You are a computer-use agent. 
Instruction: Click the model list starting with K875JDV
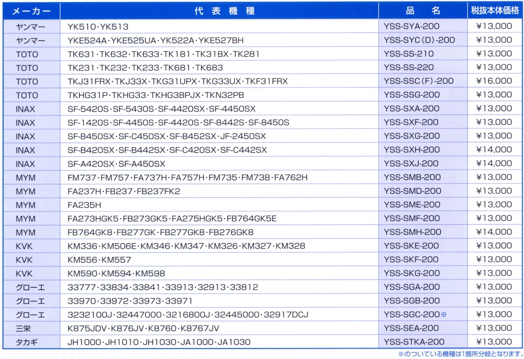point(144,329)
